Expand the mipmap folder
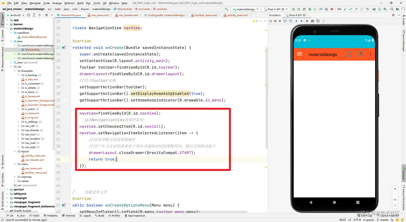The height and width of the screenshot is (222, 406). pyautogui.click(x=15, y=177)
